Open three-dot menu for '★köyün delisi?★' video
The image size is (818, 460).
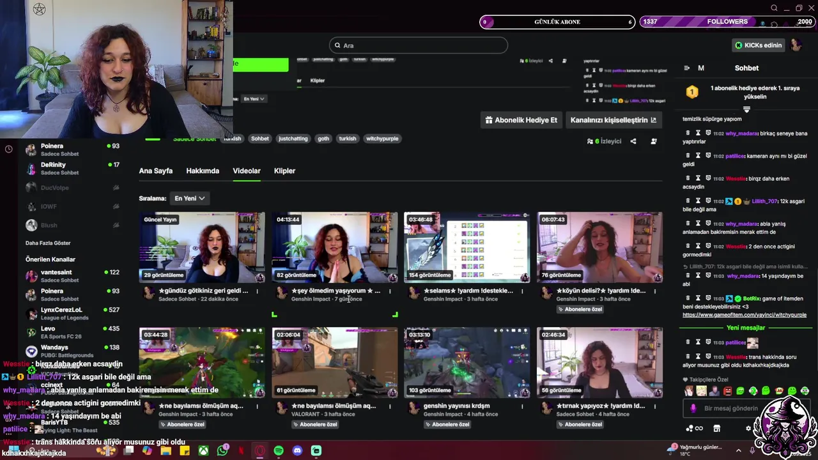click(x=654, y=291)
